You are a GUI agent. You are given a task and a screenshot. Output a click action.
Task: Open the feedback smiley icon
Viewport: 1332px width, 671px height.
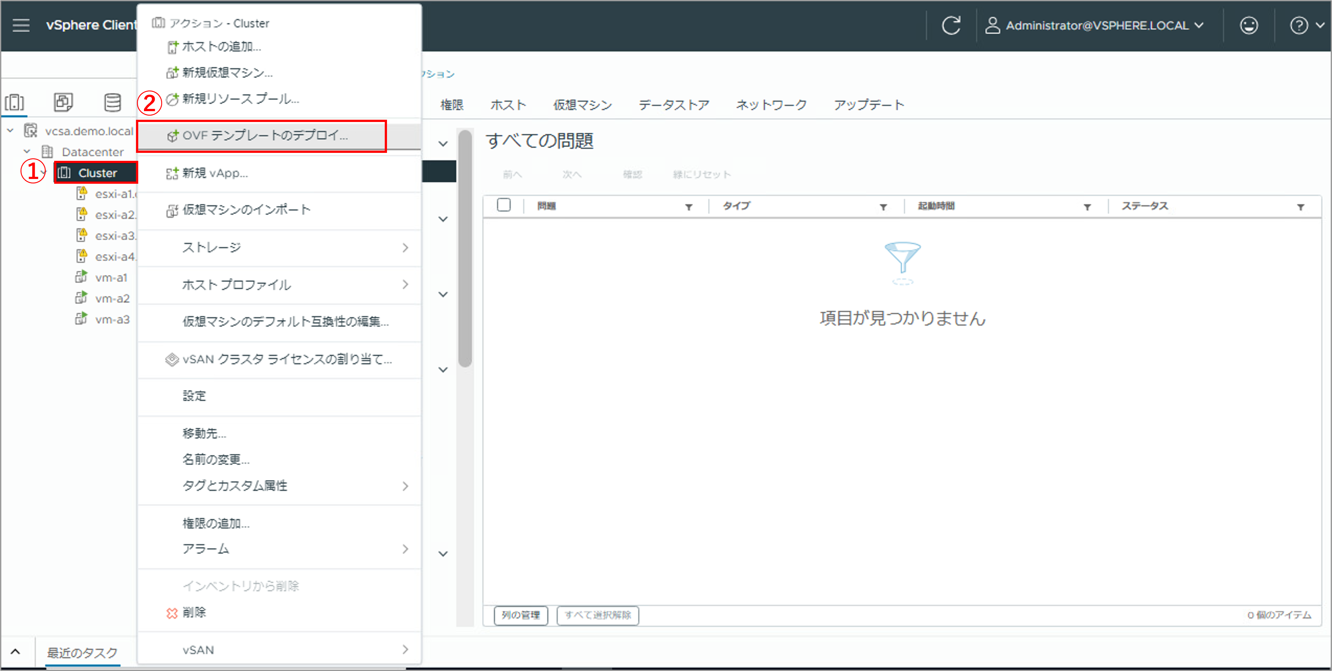[x=1249, y=25]
